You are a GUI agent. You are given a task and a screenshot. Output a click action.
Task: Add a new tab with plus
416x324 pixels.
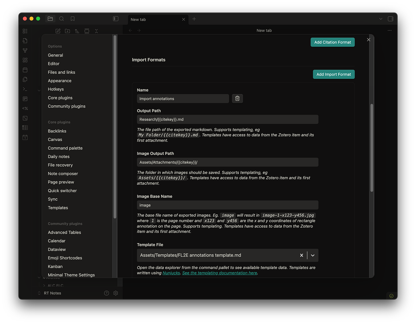click(194, 19)
